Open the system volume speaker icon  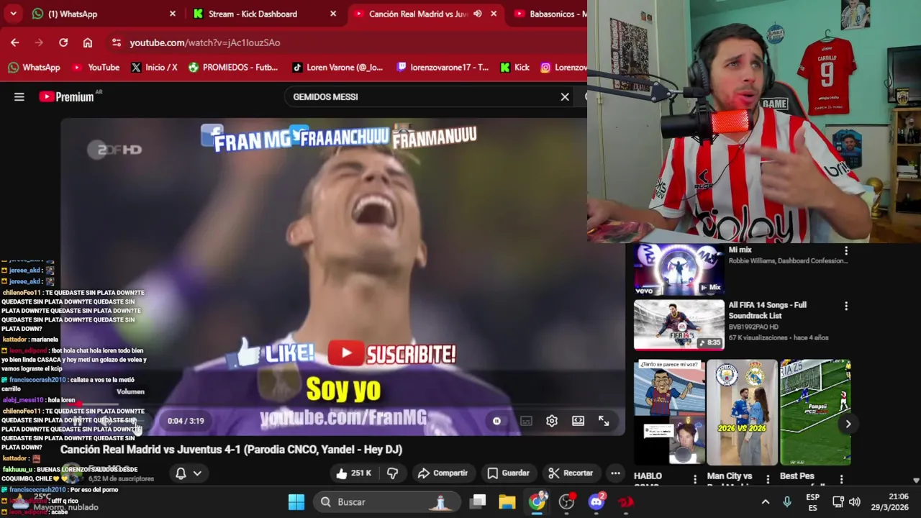[x=855, y=501]
